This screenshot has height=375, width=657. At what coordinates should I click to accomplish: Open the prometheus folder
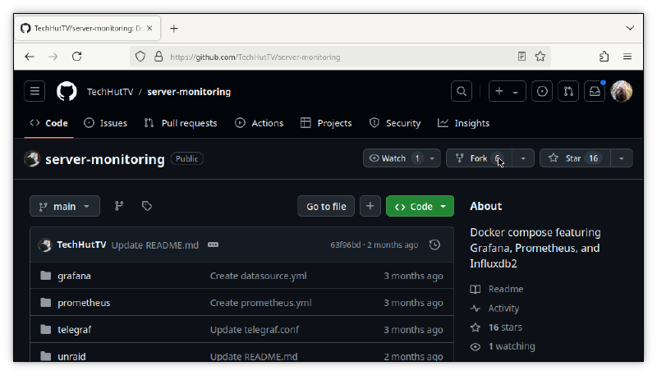tap(84, 303)
